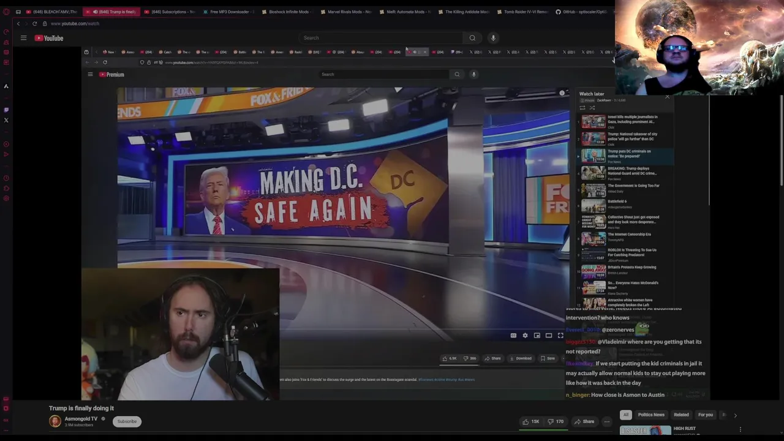784x441 pixels.
Task: Reload the outer browser page
Action: pyautogui.click(x=34, y=23)
